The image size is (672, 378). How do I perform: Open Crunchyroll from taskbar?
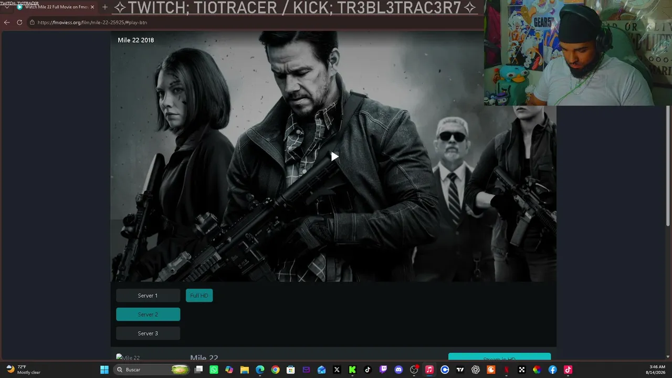(491, 370)
